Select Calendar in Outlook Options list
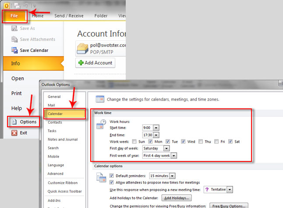 pos(64,114)
